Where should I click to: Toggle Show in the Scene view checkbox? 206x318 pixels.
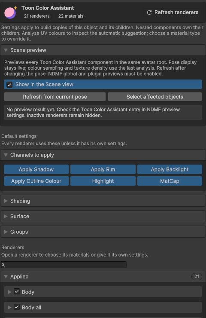[9, 84]
